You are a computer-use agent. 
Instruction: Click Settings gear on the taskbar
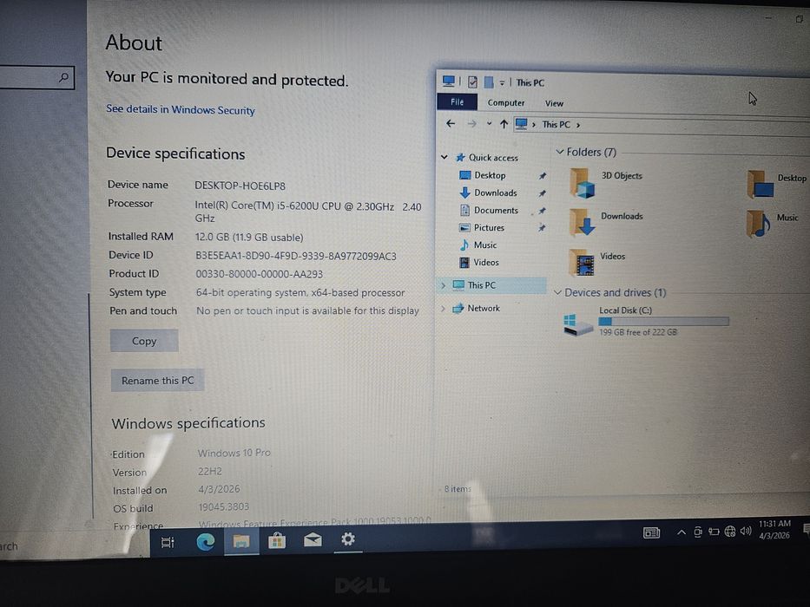click(x=348, y=538)
